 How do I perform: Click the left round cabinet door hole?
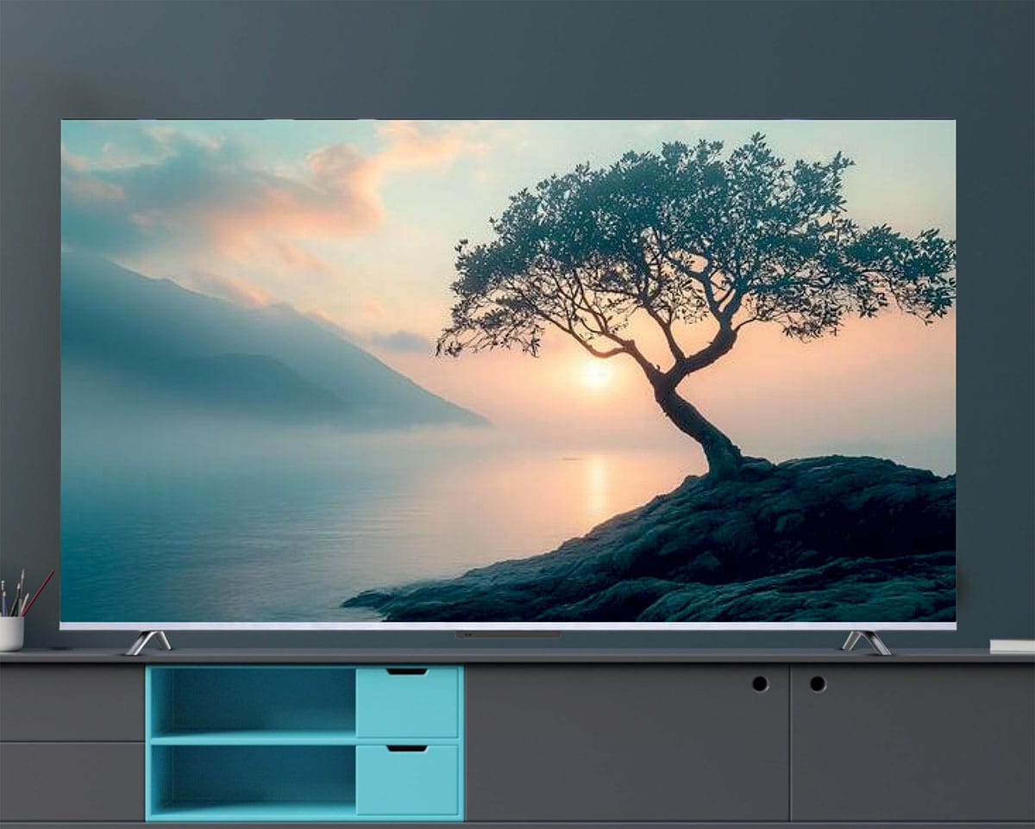(x=760, y=683)
